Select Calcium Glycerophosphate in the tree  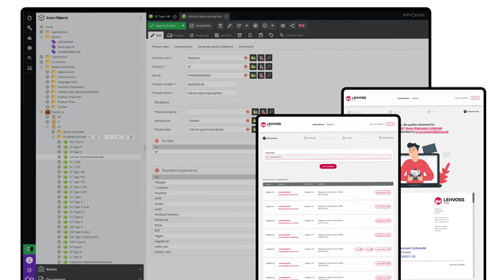coord(86,157)
